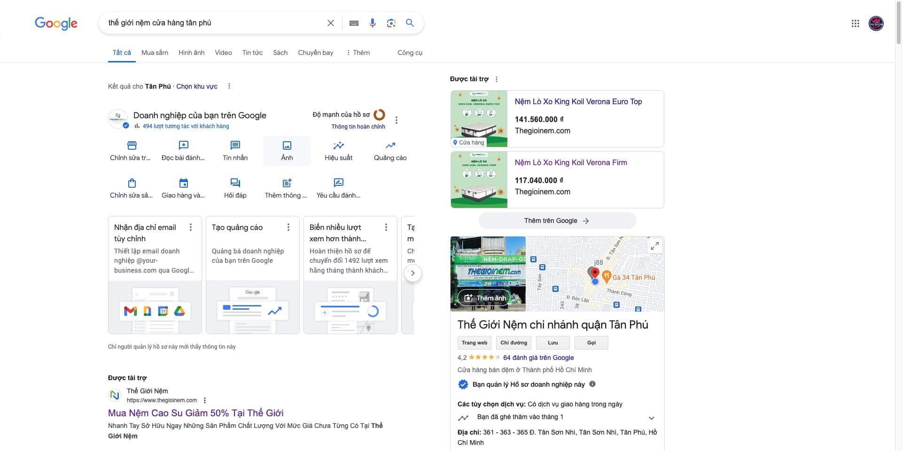Image resolution: width=902 pixels, height=451 pixels.
Task: Expand the map to full view
Action: (654, 246)
